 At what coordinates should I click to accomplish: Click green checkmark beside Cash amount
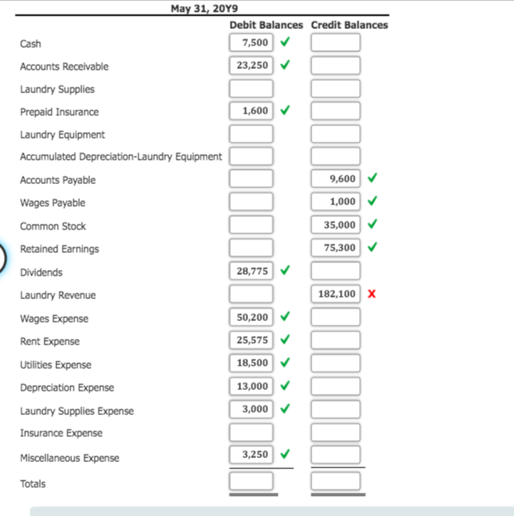[285, 41]
